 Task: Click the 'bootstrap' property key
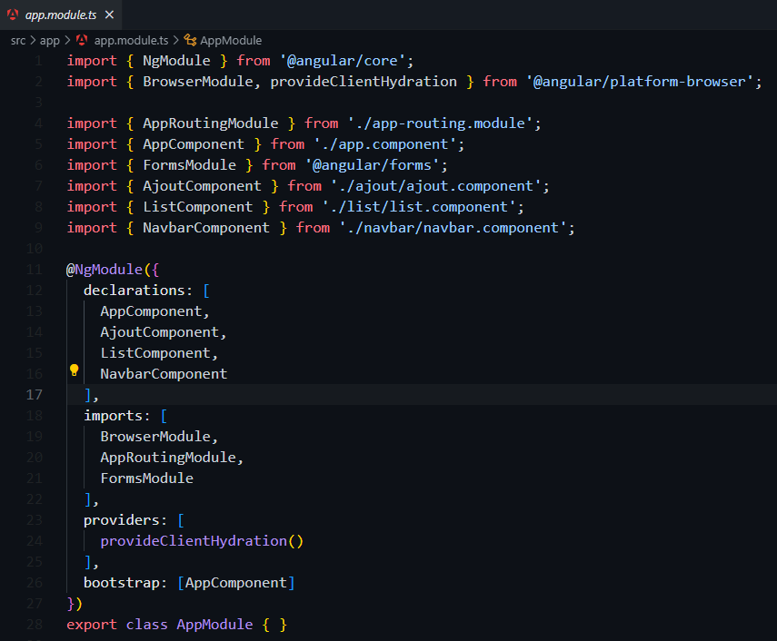pyautogui.click(x=122, y=583)
